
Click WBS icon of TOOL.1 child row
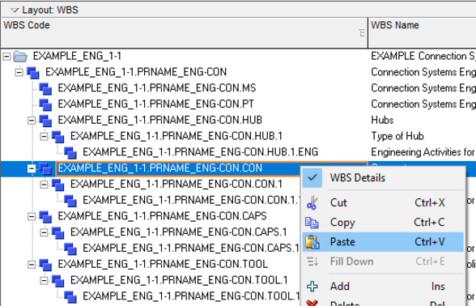coord(70,297)
